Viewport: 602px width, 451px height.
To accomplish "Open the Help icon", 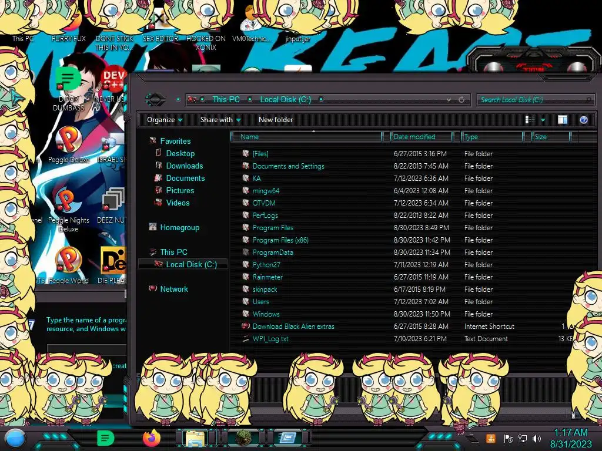I will [584, 120].
